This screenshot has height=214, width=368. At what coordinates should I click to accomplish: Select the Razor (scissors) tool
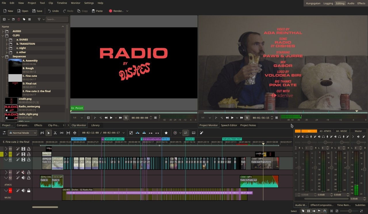(x=55, y=133)
